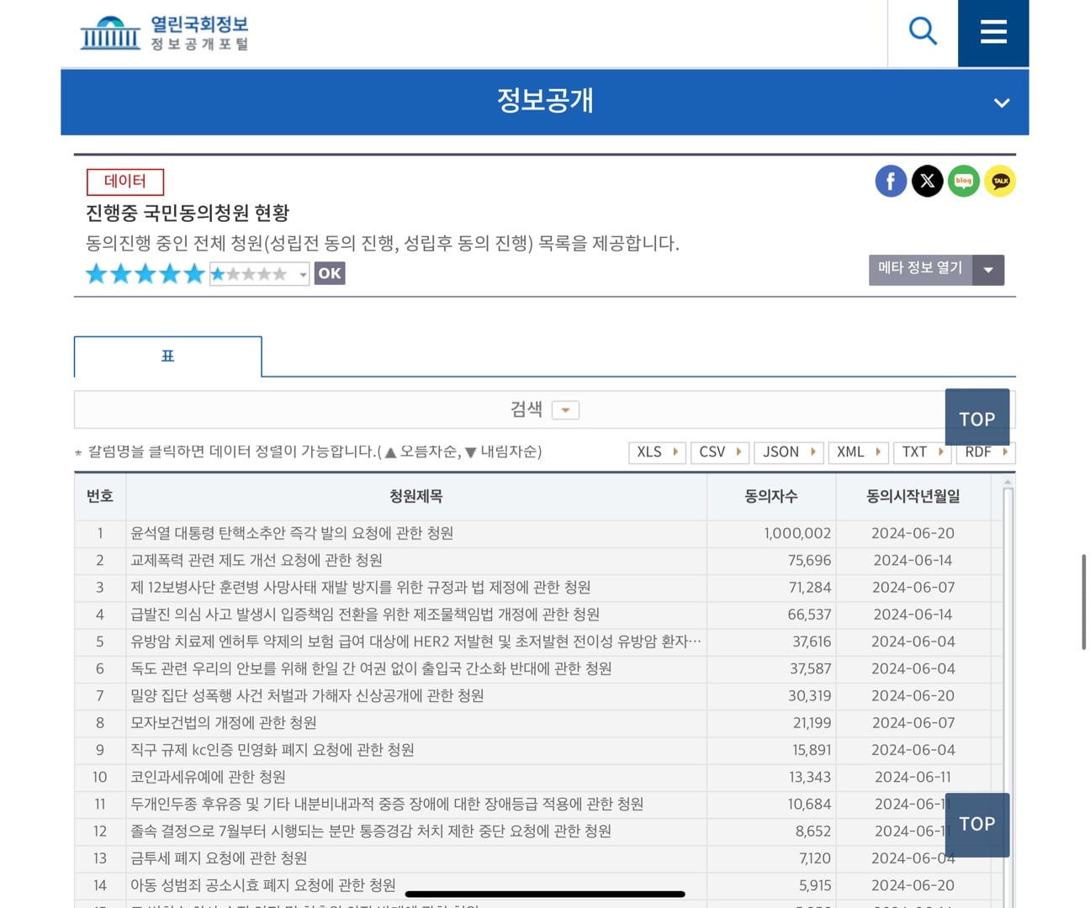Viewport: 1090px width, 908px height.
Task: Open the hamburger menu
Action: 993,33
